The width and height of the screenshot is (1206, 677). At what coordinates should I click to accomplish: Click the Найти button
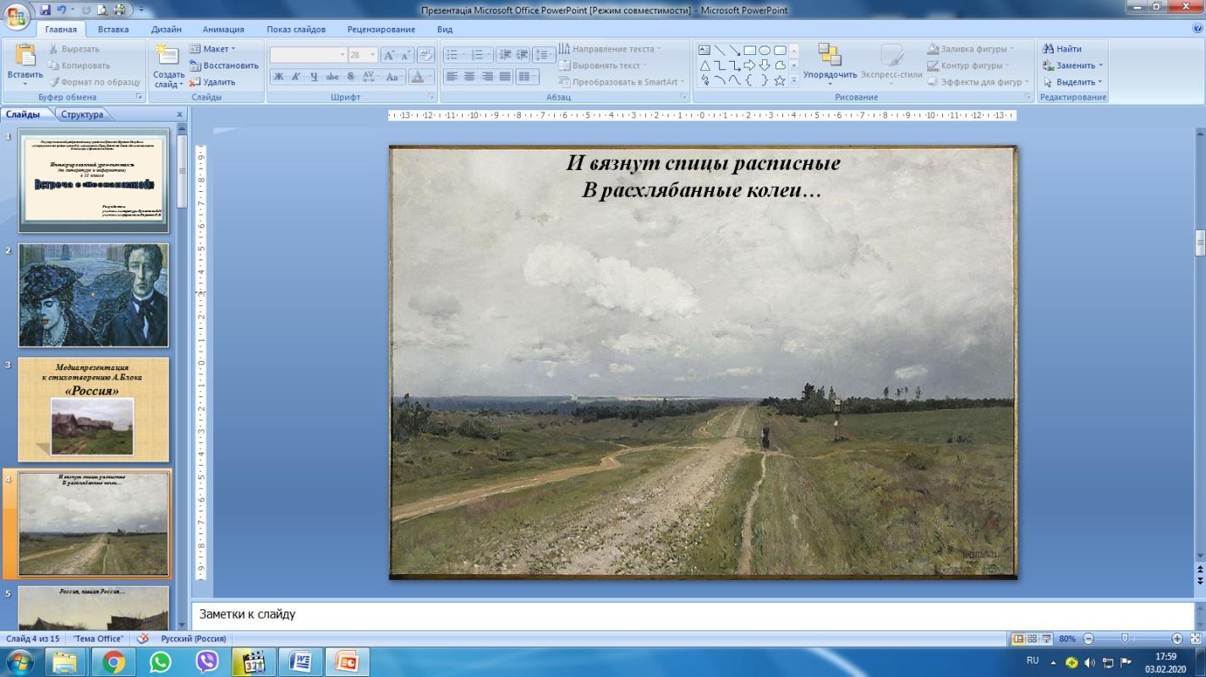(1062, 49)
